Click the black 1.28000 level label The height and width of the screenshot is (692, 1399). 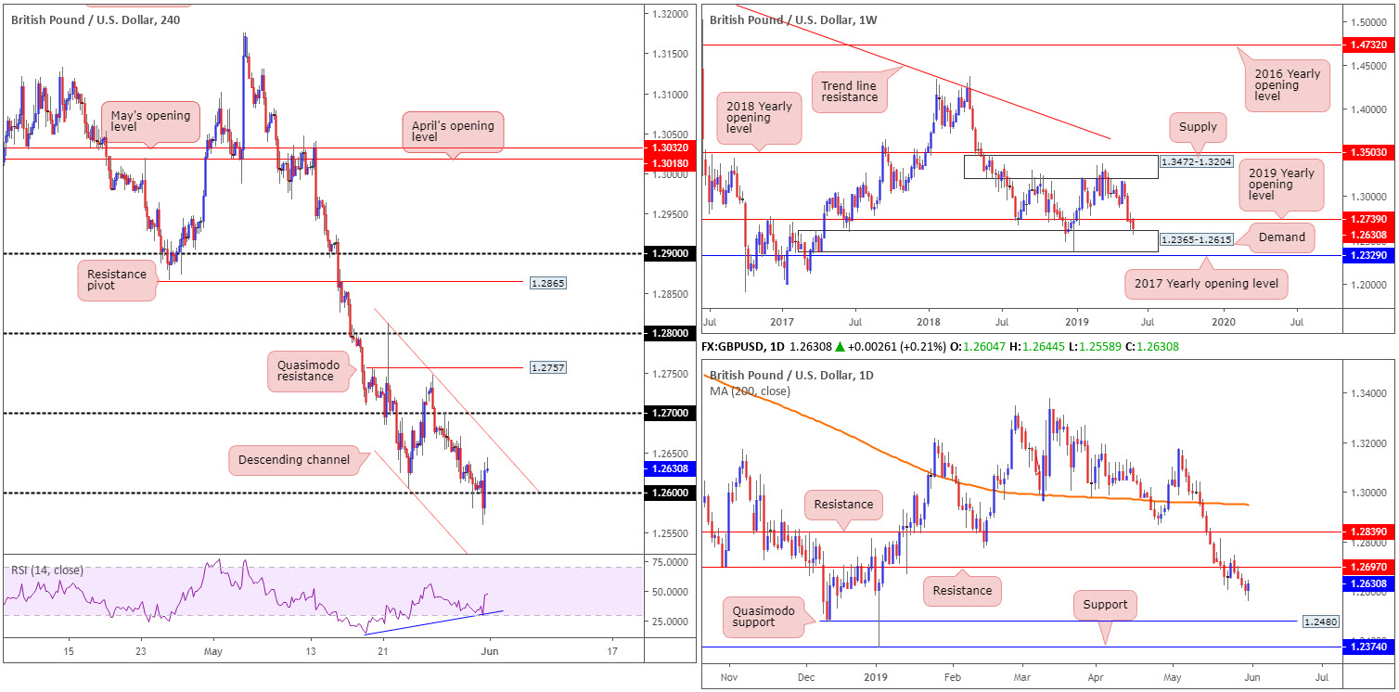point(671,333)
